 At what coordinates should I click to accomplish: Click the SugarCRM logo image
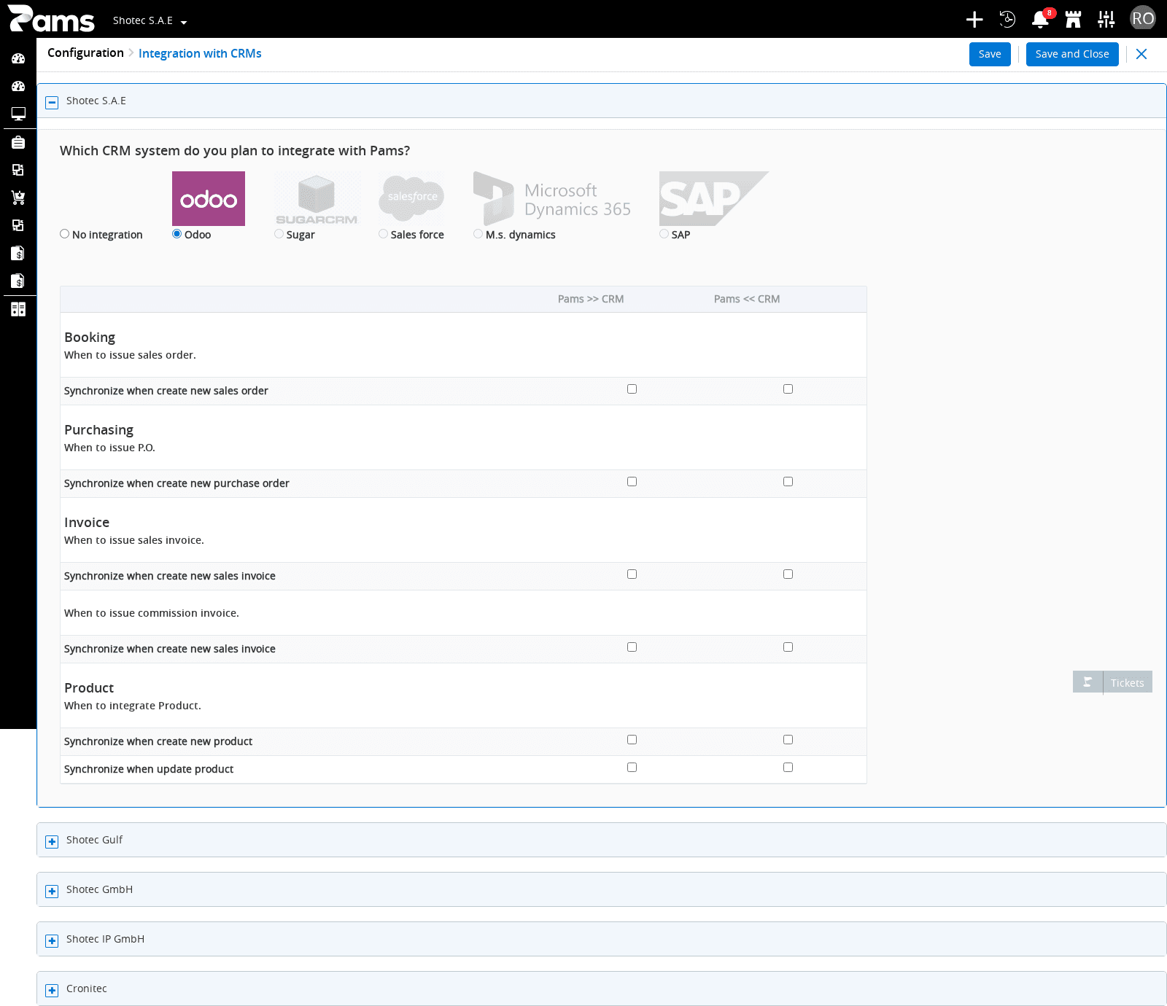[x=317, y=198]
